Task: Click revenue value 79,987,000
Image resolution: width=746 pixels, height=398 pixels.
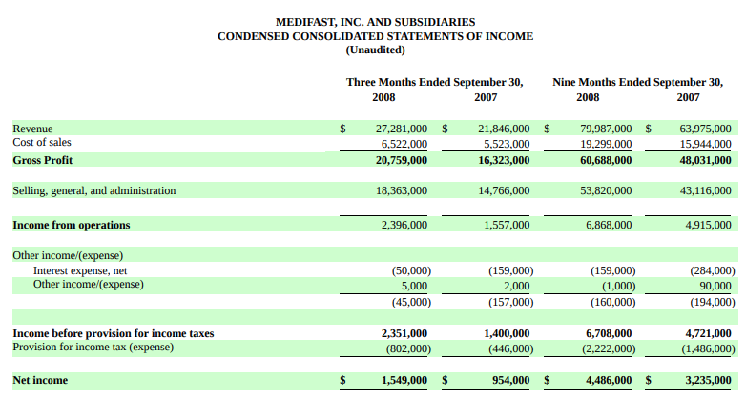Action: click(606, 129)
